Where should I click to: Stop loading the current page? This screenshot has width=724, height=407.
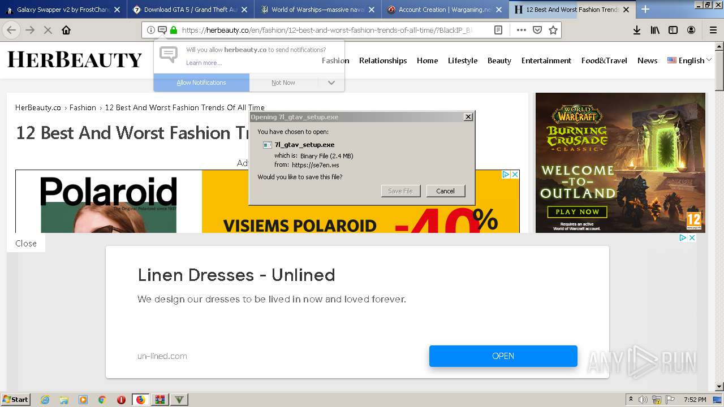(48, 30)
